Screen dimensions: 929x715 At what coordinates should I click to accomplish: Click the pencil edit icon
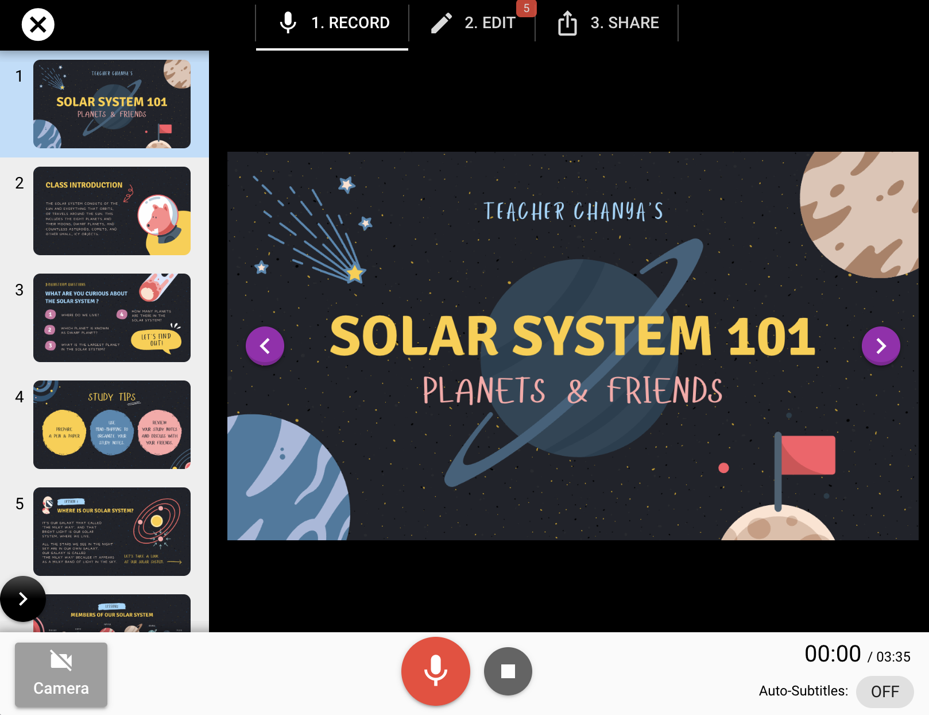click(x=442, y=23)
